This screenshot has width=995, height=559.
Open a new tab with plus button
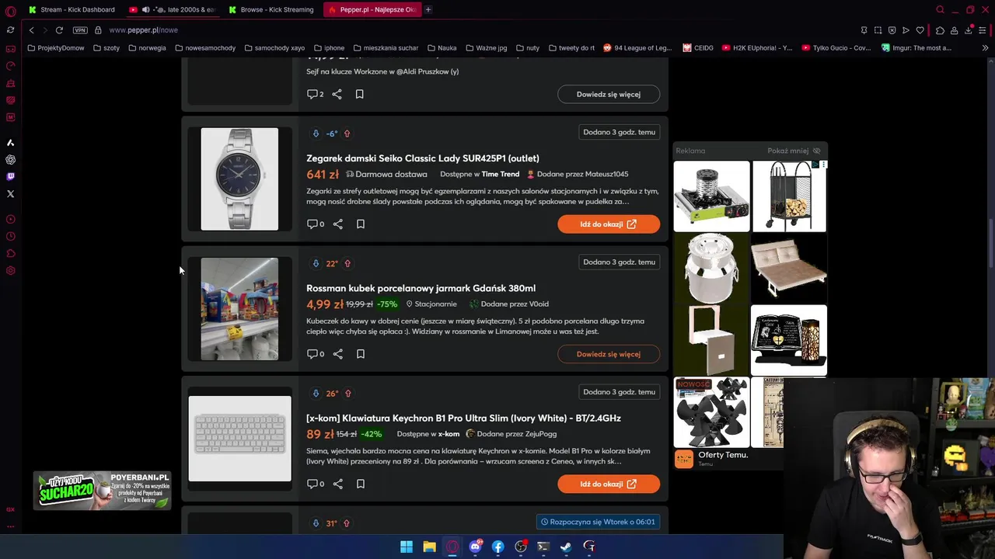(x=429, y=10)
